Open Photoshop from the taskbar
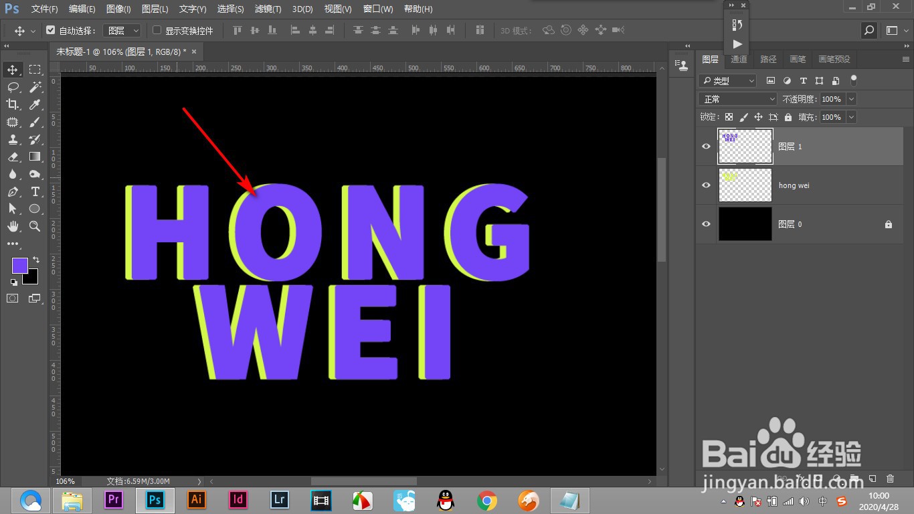914x514 pixels. click(x=155, y=499)
